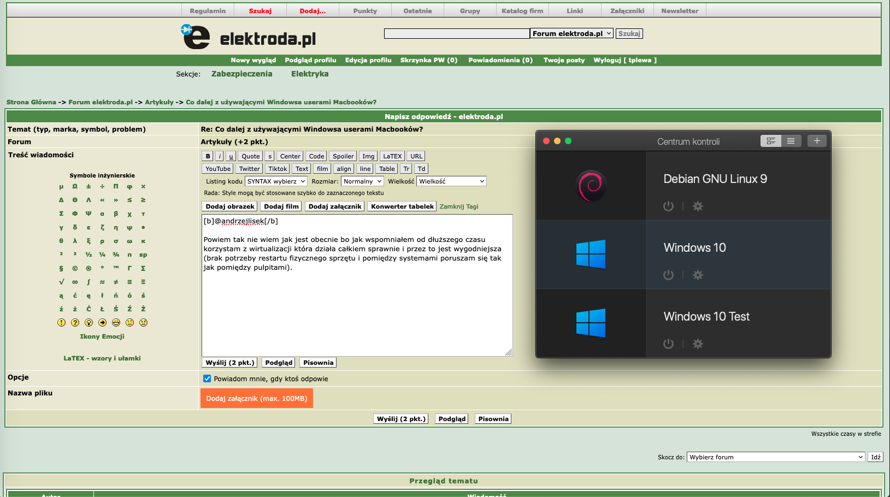The width and height of the screenshot is (890, 497).
Task: Click orange 'Dodaj załącznik (max. 100MB)' button
Action: tap(257, 399)
